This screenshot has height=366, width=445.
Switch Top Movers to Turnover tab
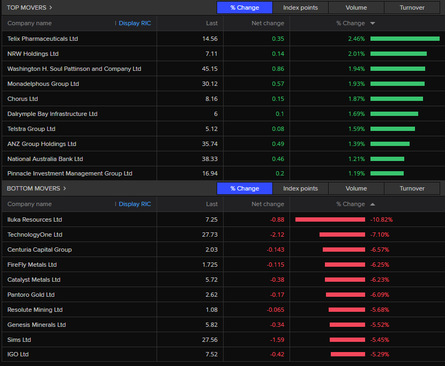[x=412, y=8]
